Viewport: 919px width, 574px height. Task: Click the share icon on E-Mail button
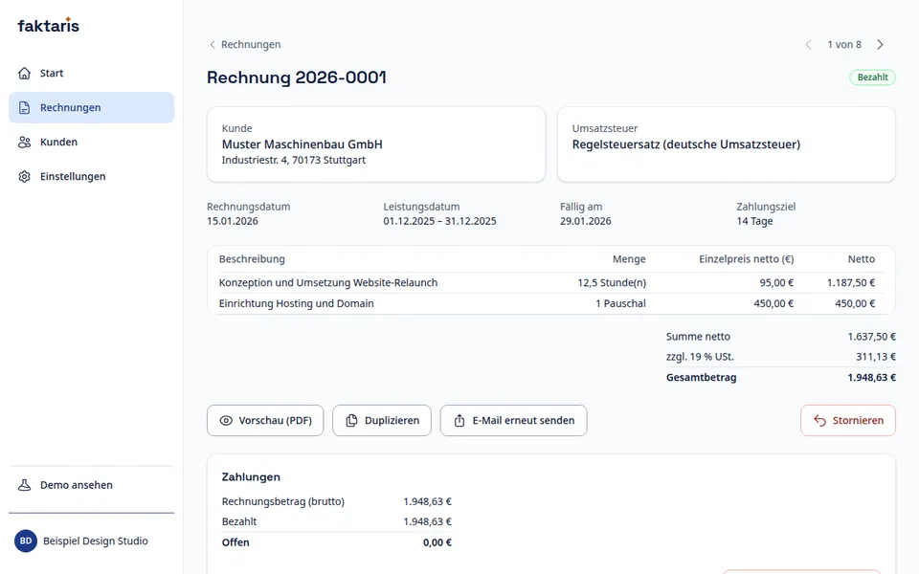(459, 421)
